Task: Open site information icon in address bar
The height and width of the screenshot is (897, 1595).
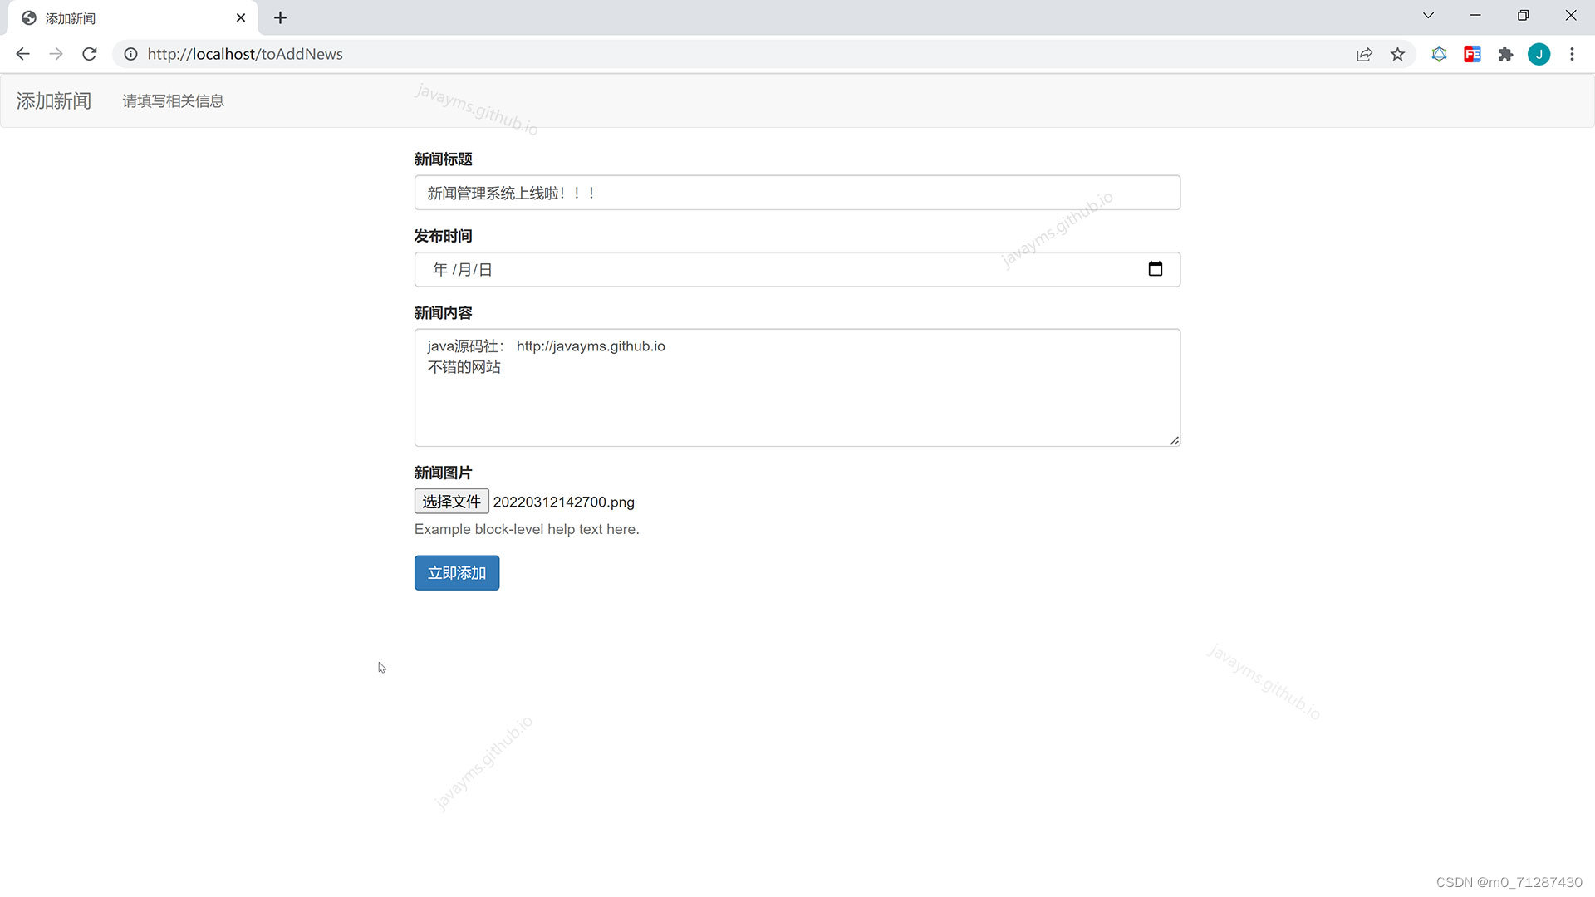Action: [x=130, y=54]
